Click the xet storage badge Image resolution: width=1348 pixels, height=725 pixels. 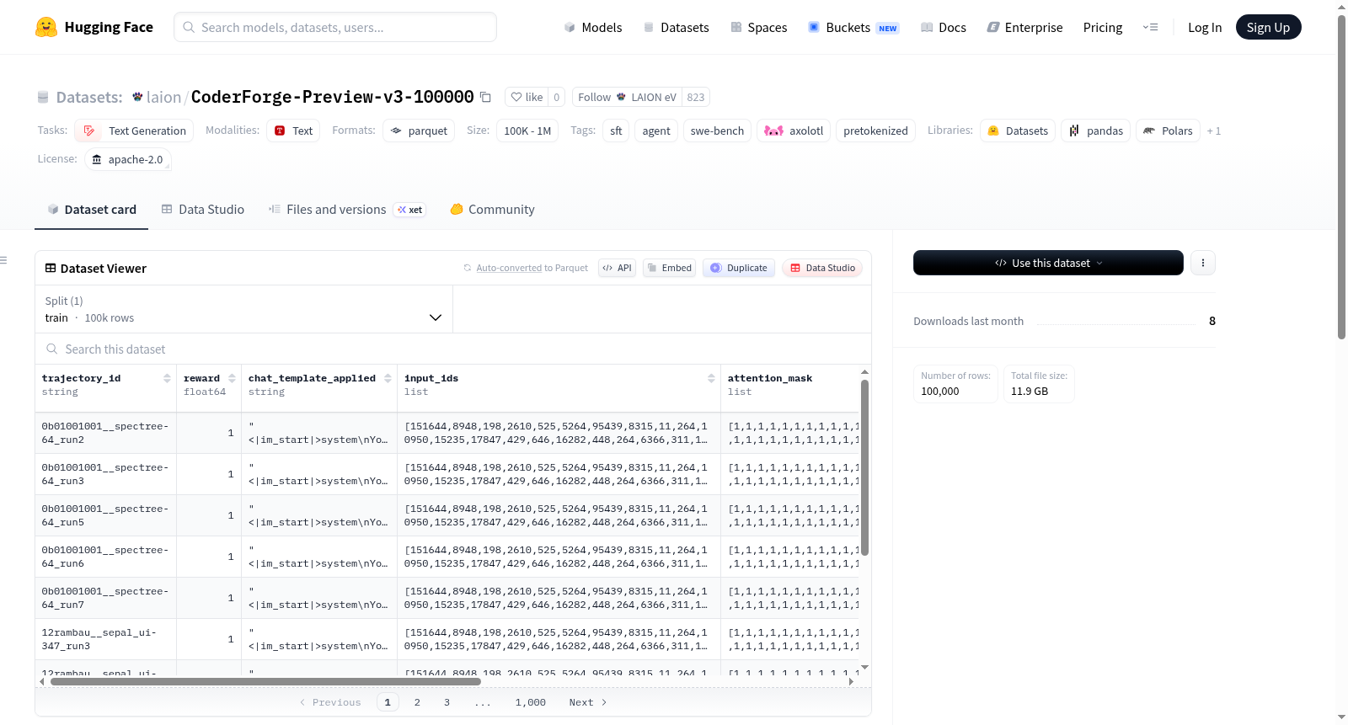(x=410, y=210)
